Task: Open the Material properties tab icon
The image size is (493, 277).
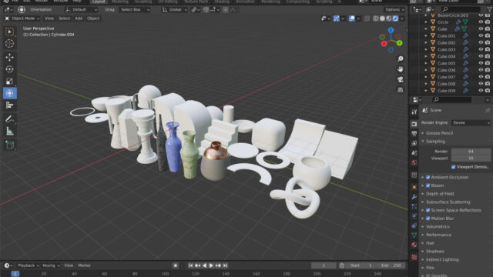Action: (414, 245)
